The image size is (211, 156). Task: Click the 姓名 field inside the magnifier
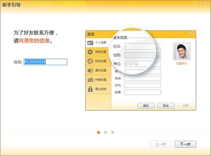(140, 46)
